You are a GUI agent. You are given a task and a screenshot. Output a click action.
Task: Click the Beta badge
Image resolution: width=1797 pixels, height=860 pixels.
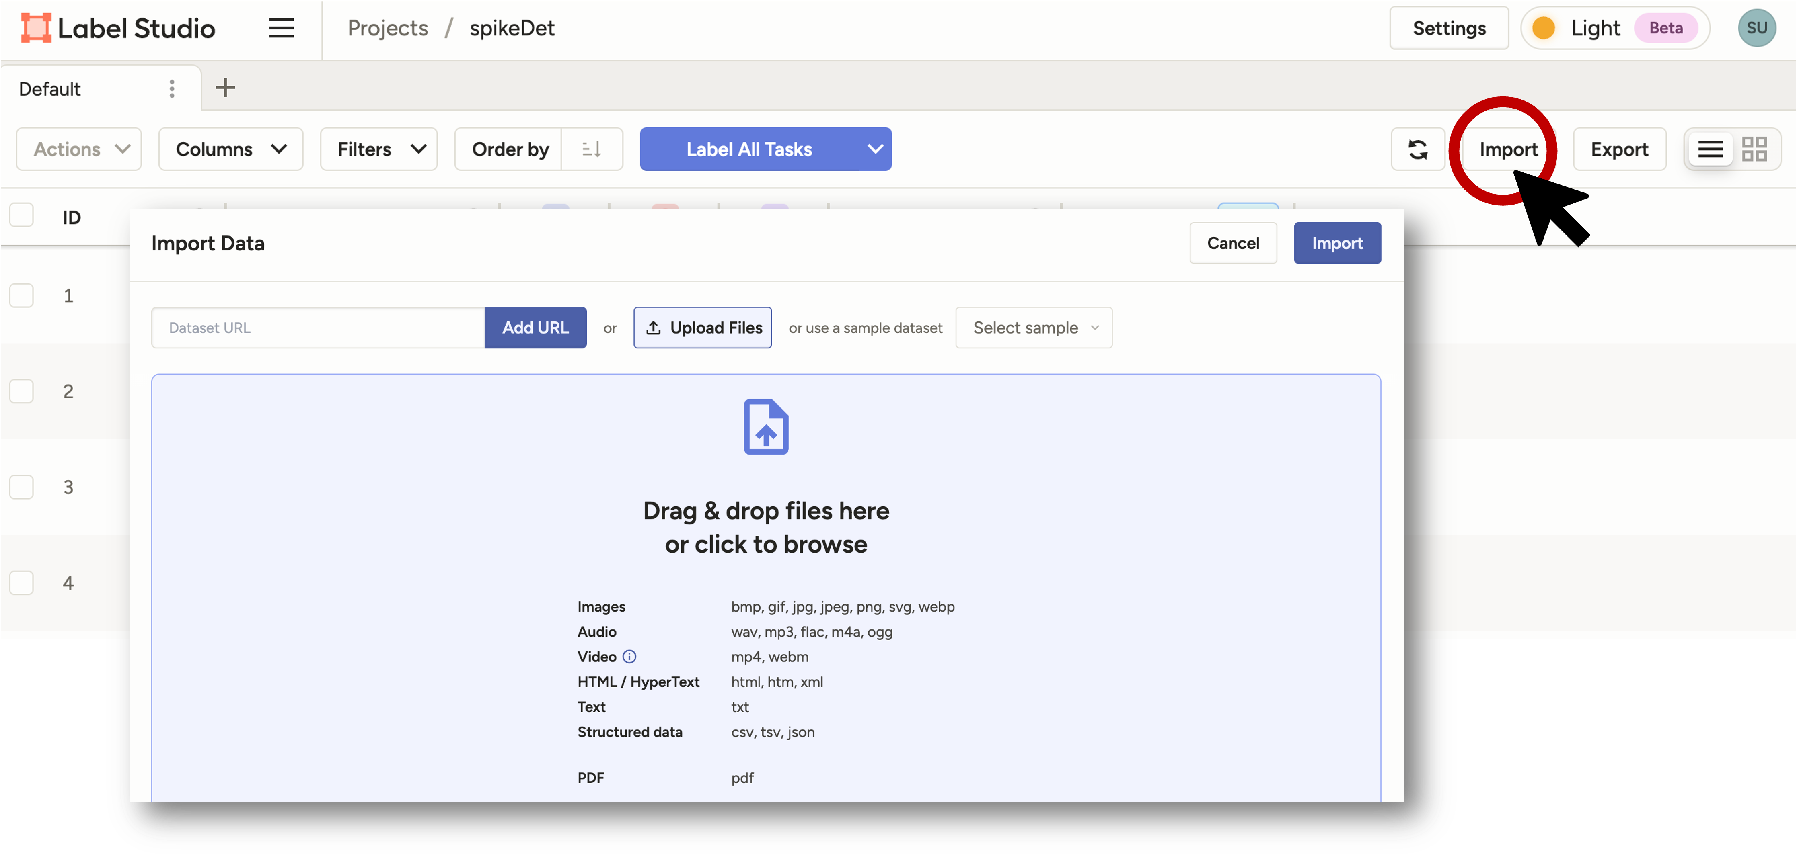click(1665, 29)
